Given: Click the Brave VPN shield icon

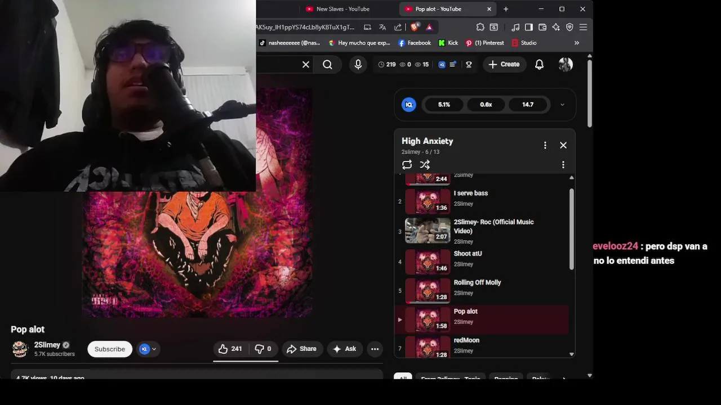Looking at the screenshot, I should (x=569, y=27).
